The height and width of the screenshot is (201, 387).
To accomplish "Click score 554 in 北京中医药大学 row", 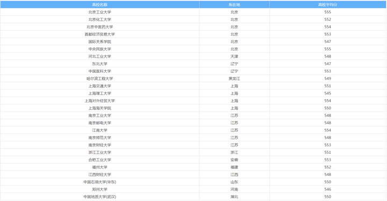I will [327, 27].
